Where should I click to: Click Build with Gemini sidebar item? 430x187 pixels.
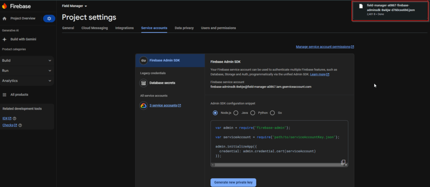pos(24,39)
